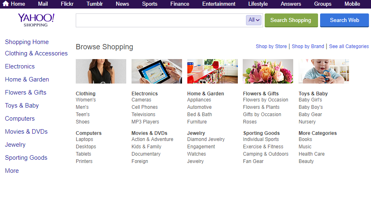Open Documentary under Movies & DVDs
371x207 pixels.
click(146, 154)
